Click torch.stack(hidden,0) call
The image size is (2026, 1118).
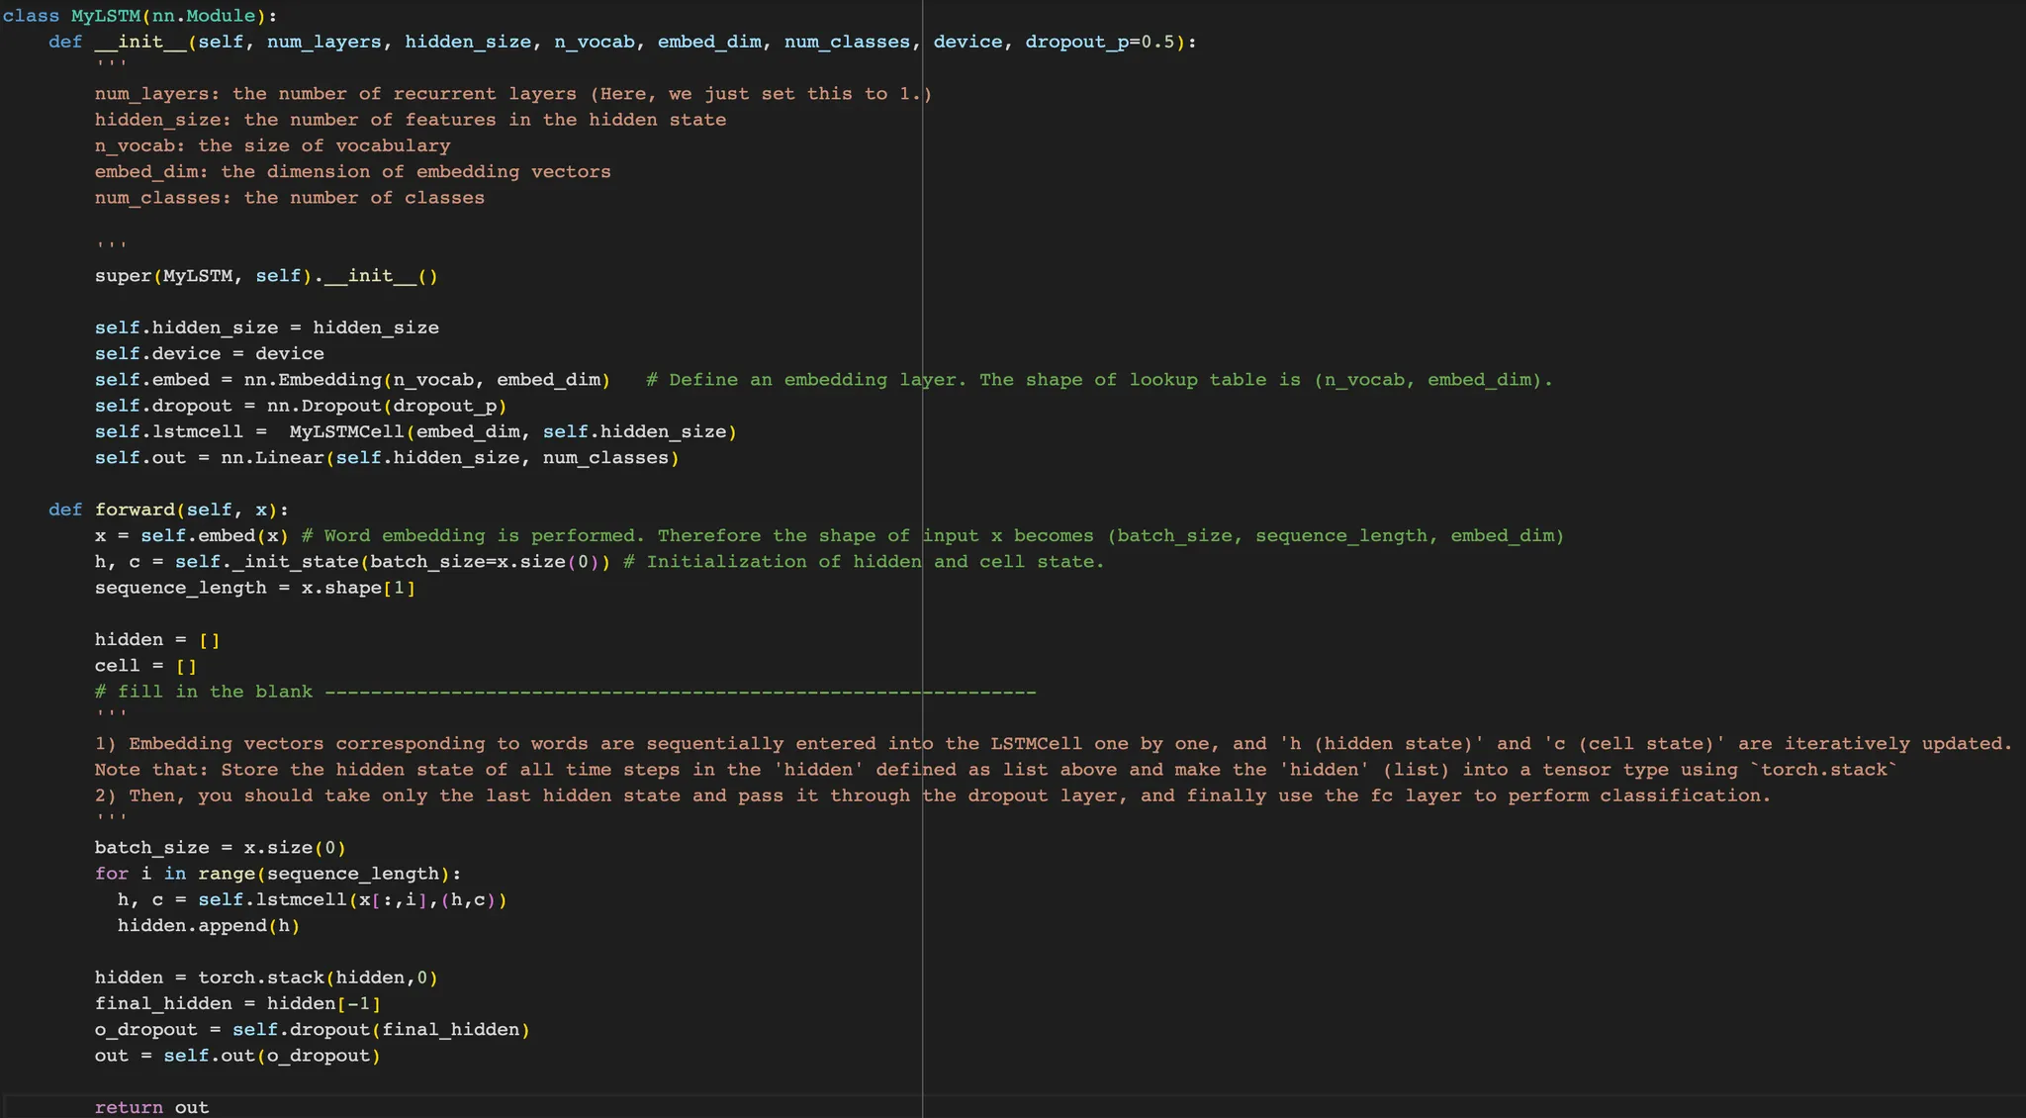click(x=317, y=978)
